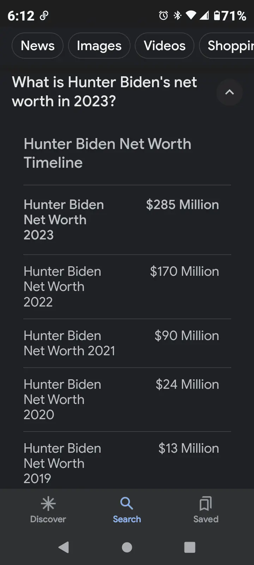The width and height of the screenshot is (254, 565).
Task: Tap the Search magnifier icon
Action: pos(127,503)
